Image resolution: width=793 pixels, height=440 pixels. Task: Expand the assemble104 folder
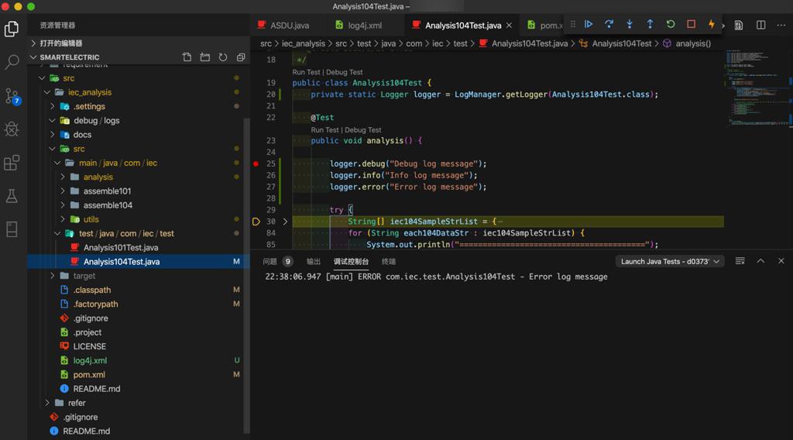coord(108,205)
